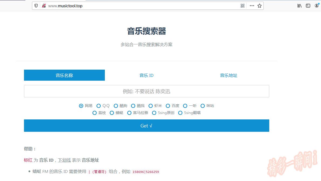Choose 5sing原创 as the source
The image size is (321, 181).
154,113
